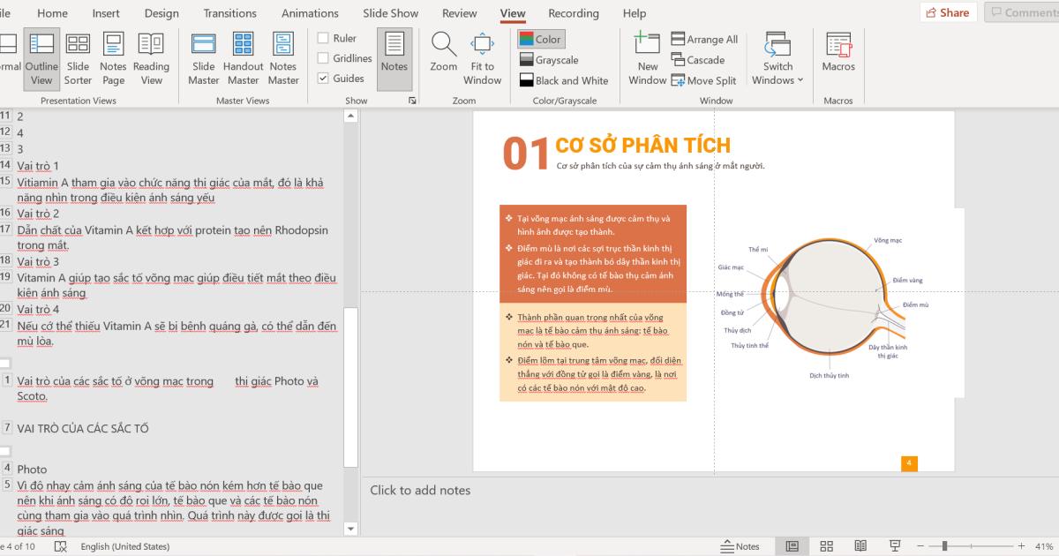Click the 'Nếu cơ thể thiếu Vitamin A' outline text

click(176, 334)
